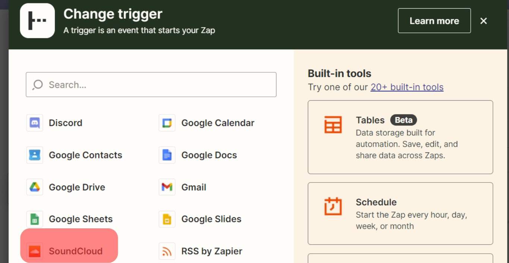Click the Change trigger heading

click(x=113, y=14)
